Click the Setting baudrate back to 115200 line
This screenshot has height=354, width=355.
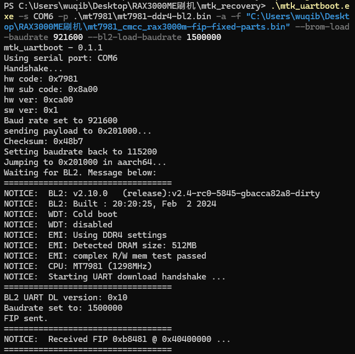(80, 152)
